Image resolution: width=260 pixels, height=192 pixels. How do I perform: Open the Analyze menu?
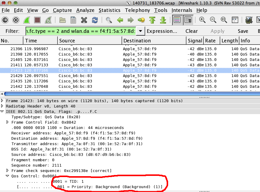(x=85, y=10)
